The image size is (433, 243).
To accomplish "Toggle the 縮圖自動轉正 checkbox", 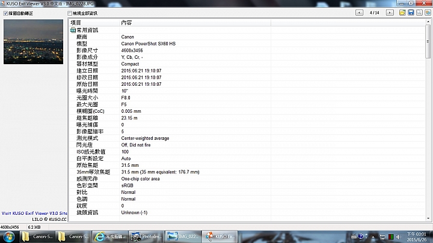I will (5, 13).
